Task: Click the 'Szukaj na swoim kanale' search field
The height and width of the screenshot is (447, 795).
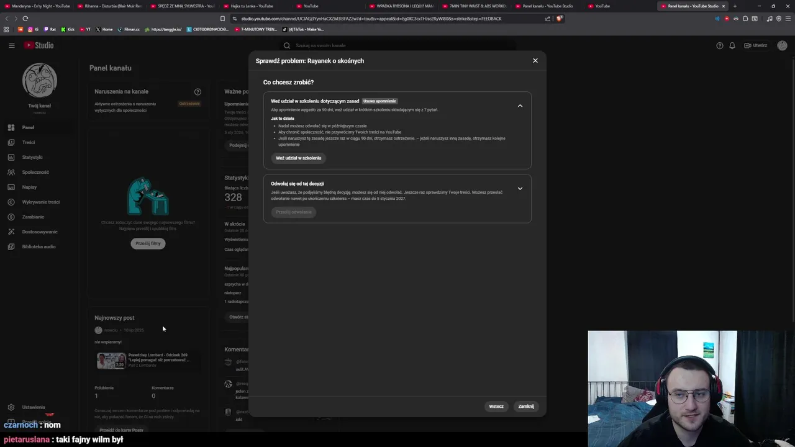Action: point(397,45)
